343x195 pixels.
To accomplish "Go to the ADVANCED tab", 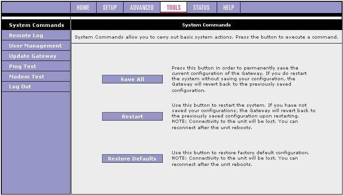I will tap(142, 8).
